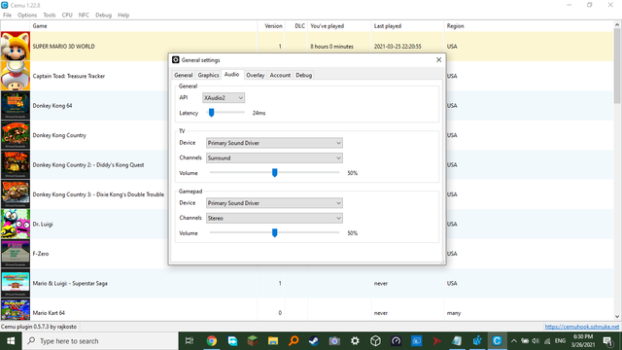Switch to the Cemu taskbar icon
The height and width of the screenshot is (350, 622).
pyautogui.click(x=497, y=341)
